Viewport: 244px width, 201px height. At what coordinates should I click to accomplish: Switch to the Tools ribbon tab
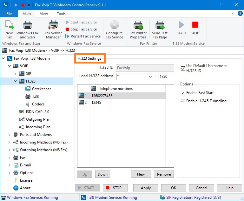click(61, 14)
